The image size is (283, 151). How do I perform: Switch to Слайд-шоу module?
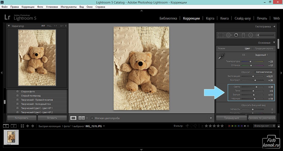243,18
